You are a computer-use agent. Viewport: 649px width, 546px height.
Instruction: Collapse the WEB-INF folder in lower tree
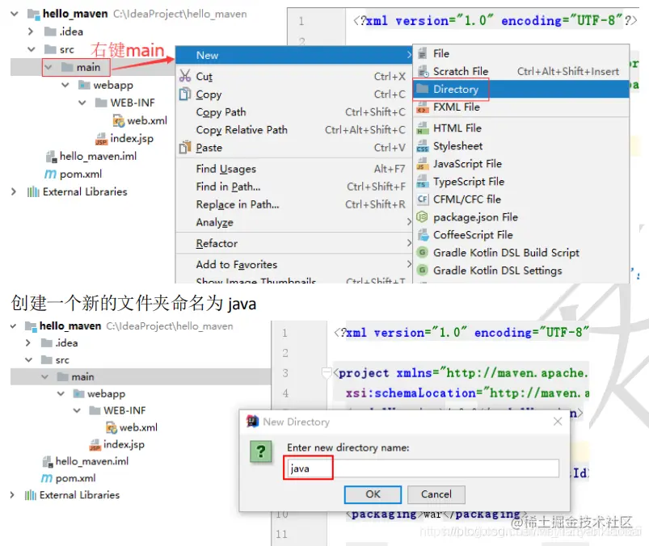click(77, 411)
